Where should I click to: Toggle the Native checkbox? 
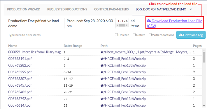(134, 35)
